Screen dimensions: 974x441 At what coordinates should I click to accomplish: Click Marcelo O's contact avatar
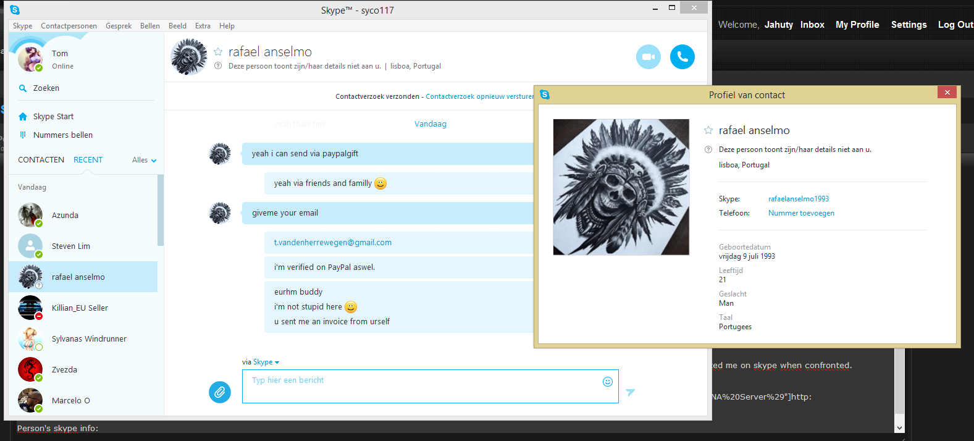[30, 400]
